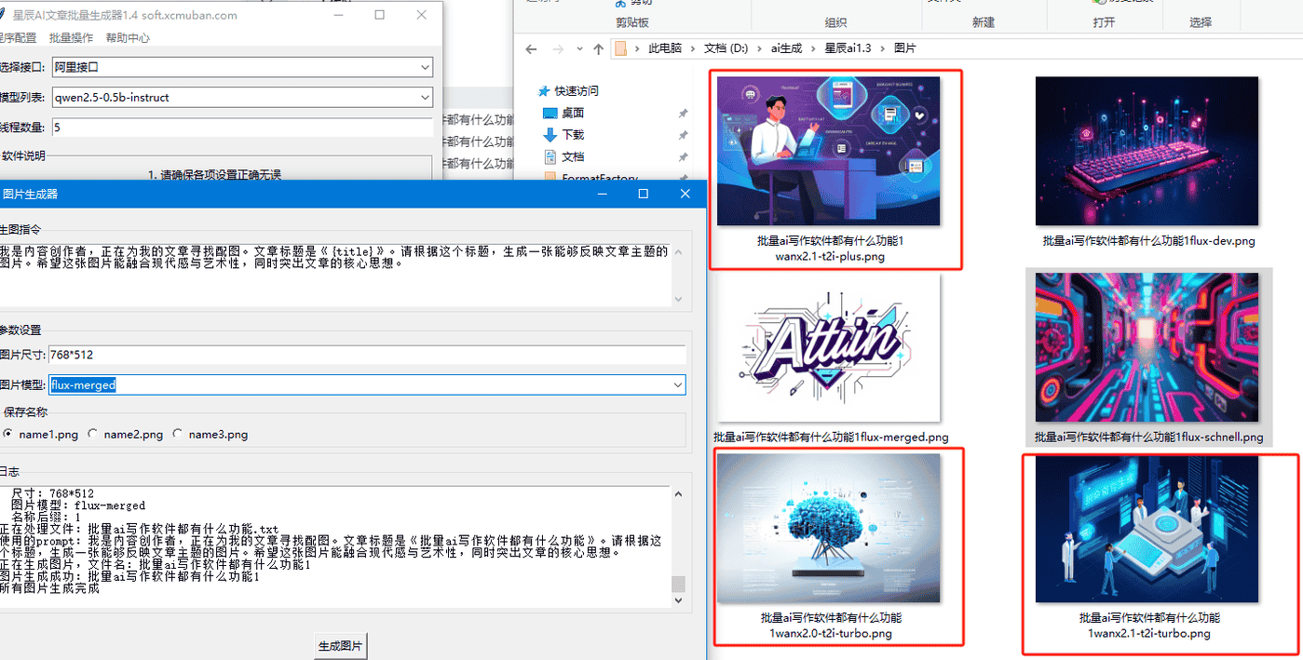Click the 生成图片 button
The width and height of the screenshot is (1303, 660).
click(341, 646)
